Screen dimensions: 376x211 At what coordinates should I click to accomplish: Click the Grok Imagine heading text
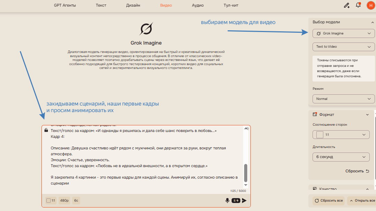(146, 43)
